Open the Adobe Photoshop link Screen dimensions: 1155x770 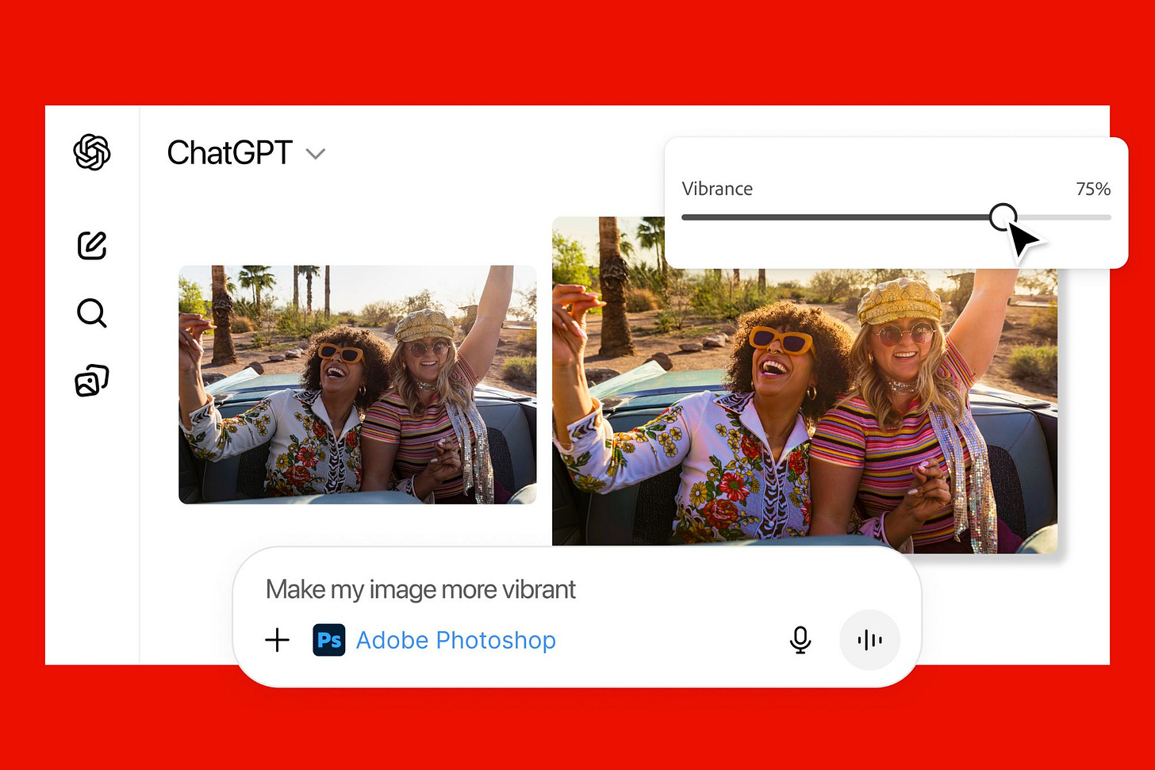(456, 640)
